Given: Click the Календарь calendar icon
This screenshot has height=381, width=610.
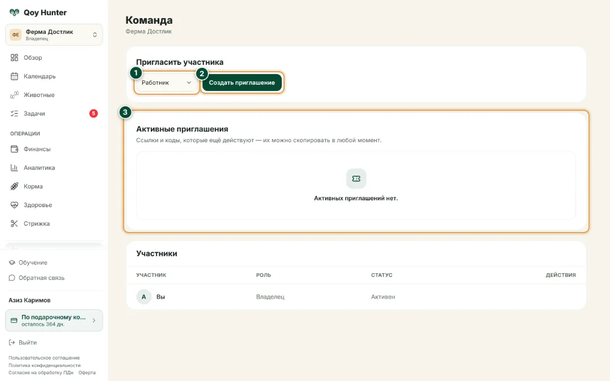Looking at the screenshot, I should (14, 76).
